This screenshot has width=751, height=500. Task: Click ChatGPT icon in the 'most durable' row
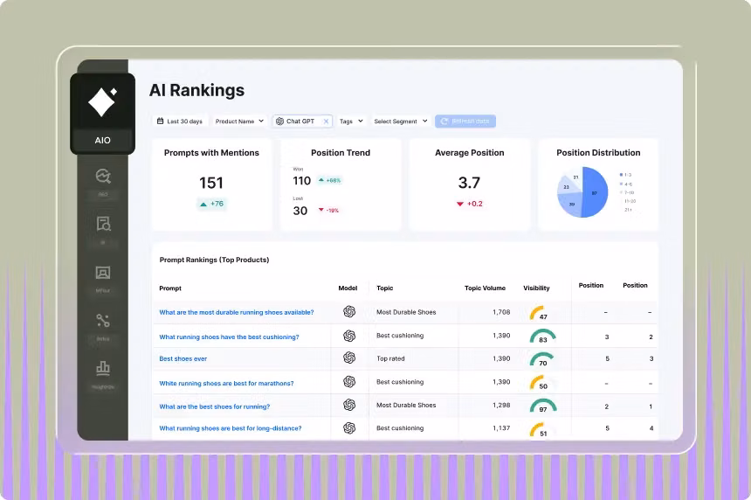tap(349, 312)
